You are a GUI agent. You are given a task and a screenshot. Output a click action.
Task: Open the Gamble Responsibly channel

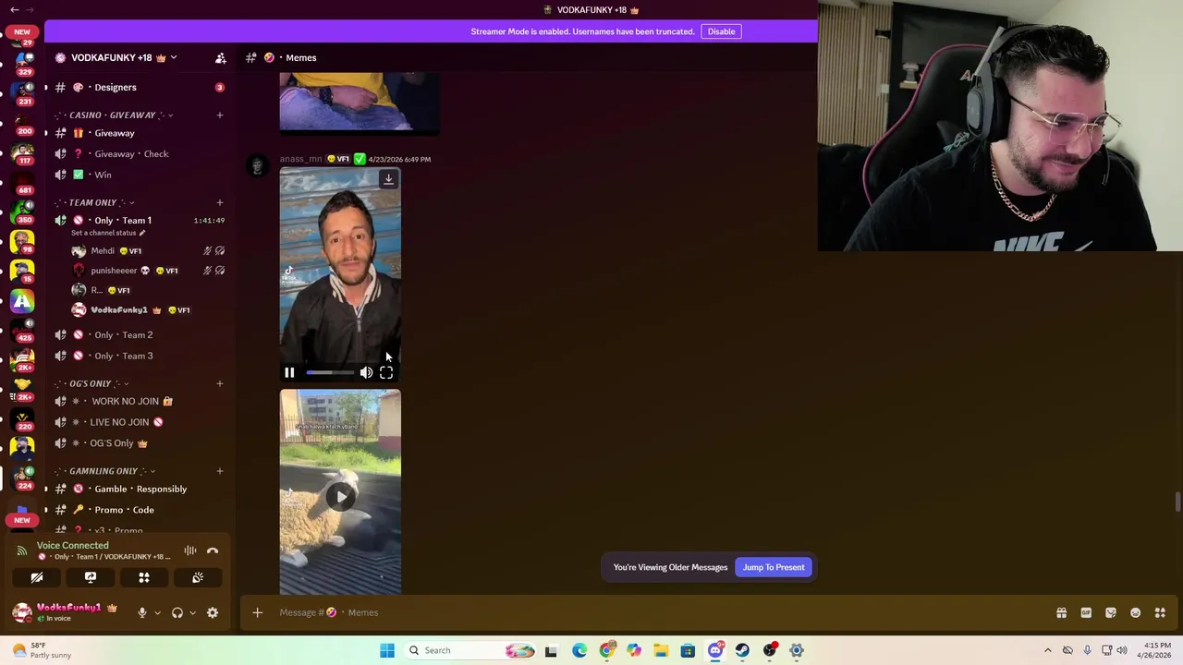[140, 489]
